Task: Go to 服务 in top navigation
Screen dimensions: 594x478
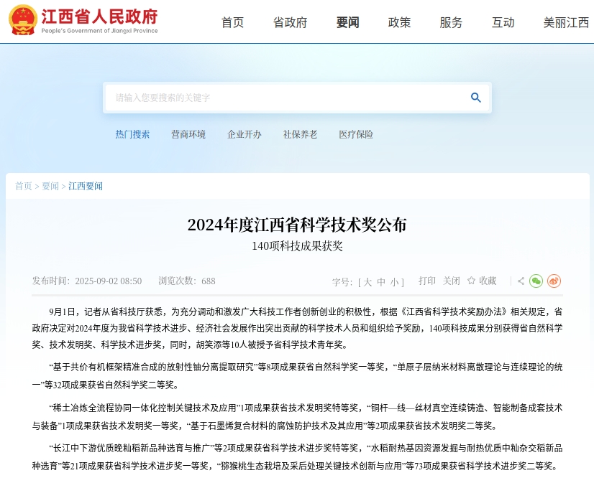Action: coord(451,22)
